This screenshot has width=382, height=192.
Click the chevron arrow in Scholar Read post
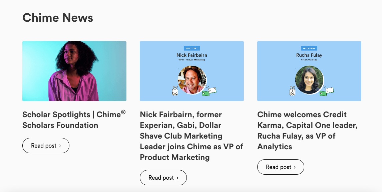pos(60,146)
